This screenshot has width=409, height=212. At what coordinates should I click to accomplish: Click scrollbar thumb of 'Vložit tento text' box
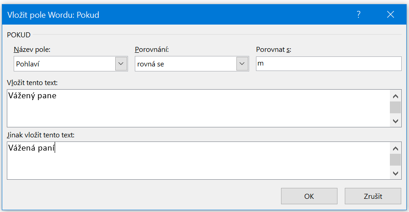(x=395, y=107)
